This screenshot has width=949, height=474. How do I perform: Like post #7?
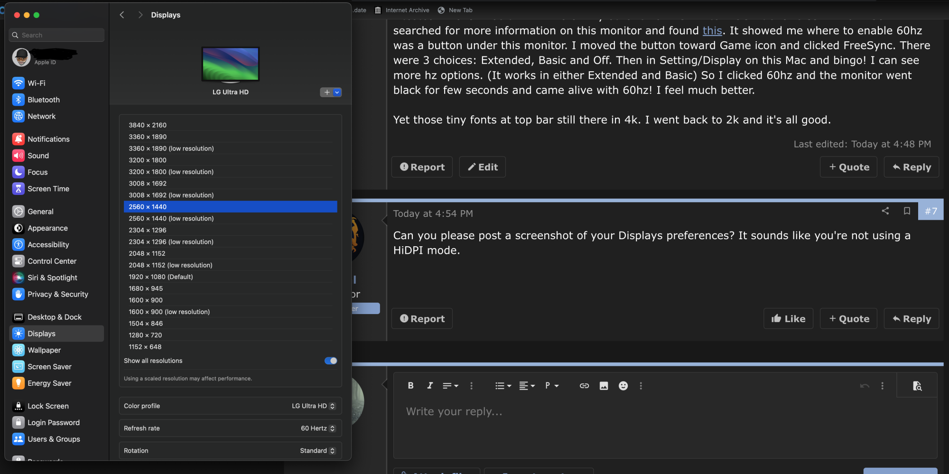tap(788, 319)
